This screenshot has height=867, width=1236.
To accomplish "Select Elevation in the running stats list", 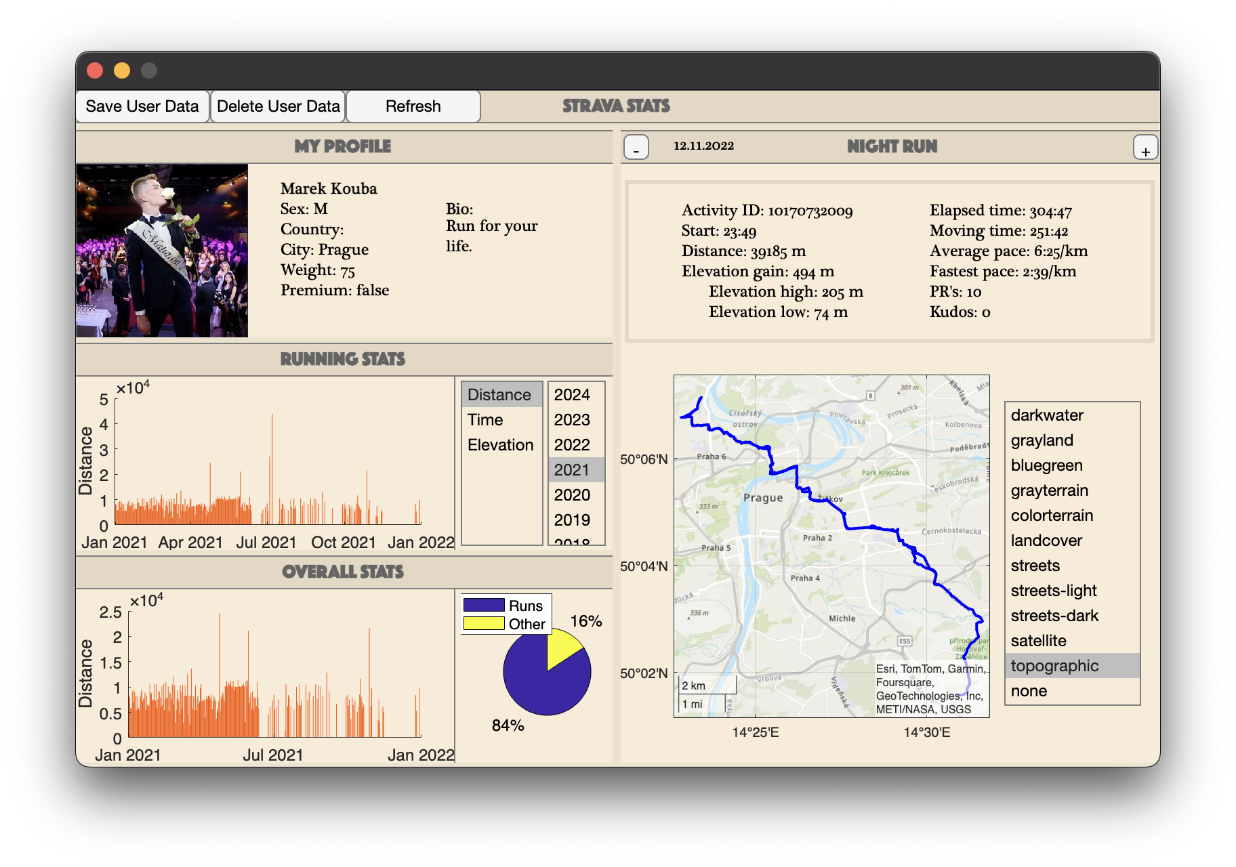I will click(x=500, y=445).
